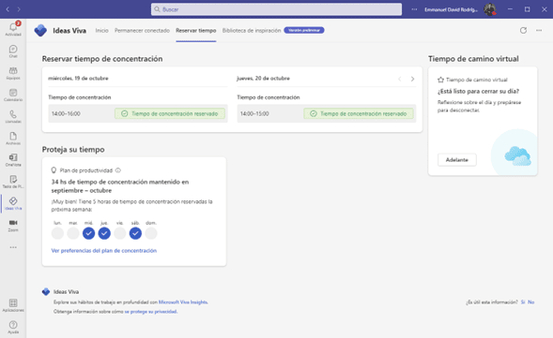Open se protege su privacidad link
Image resolution: width=553 pixels, height=338 pixels.
[150, 311]
